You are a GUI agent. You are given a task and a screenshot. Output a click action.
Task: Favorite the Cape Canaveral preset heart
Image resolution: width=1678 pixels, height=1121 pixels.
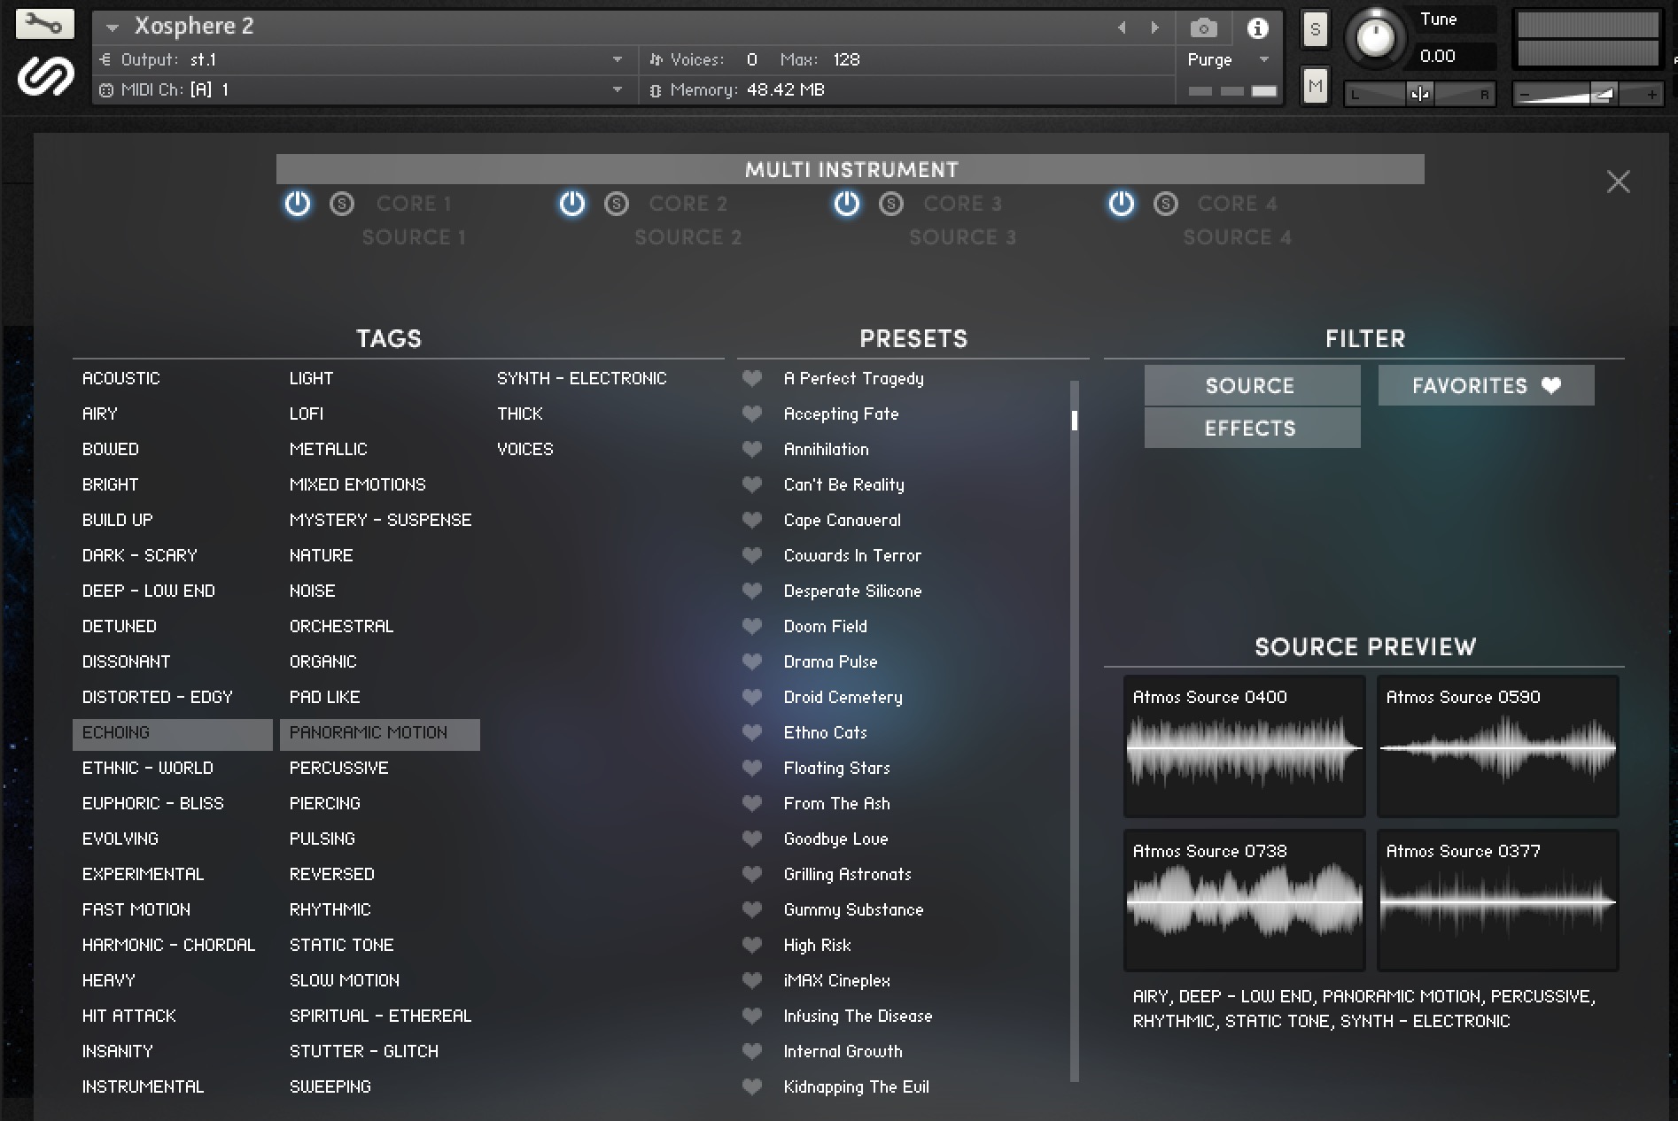[752, 520]
